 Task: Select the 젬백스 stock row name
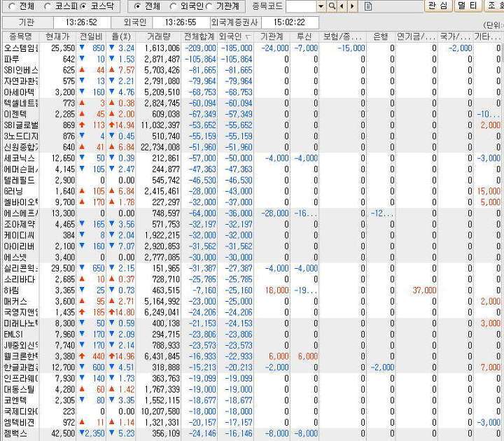pyautogui.click(x=15, y=433)
